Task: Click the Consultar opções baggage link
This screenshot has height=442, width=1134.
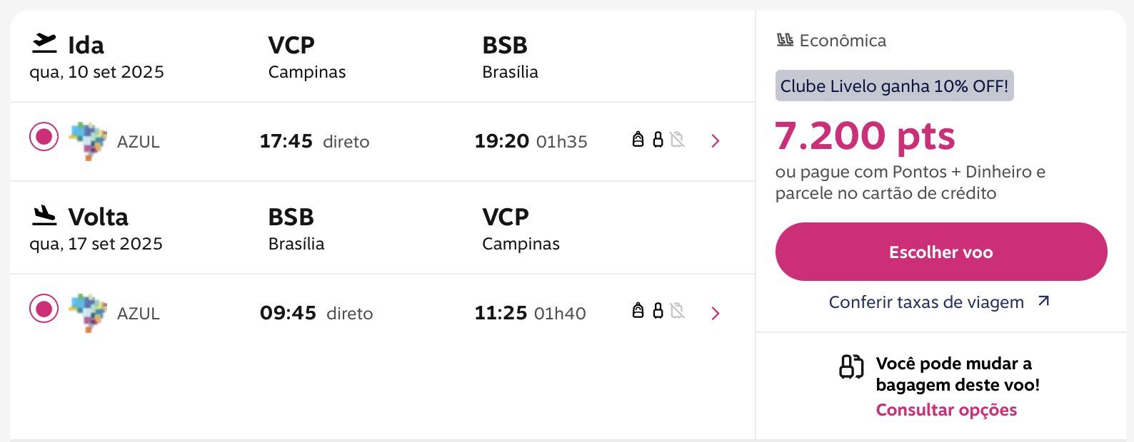Action: (x=946, y=410)
